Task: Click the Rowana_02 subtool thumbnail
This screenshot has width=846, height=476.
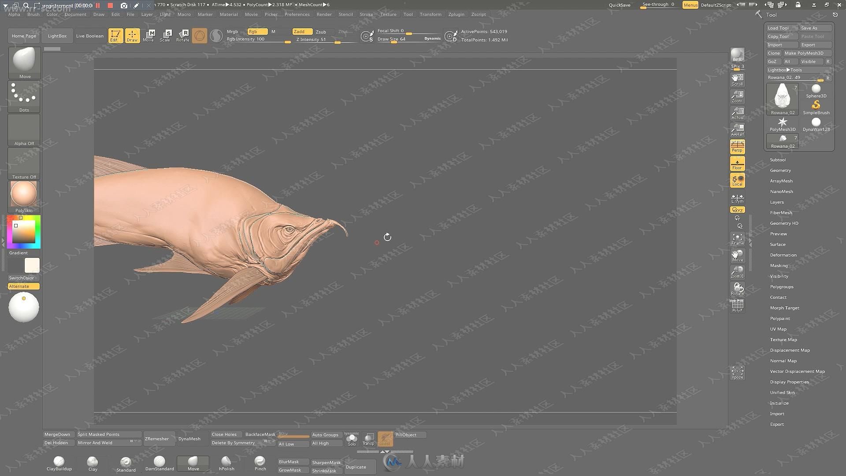Action: click(x=782, y=98)
